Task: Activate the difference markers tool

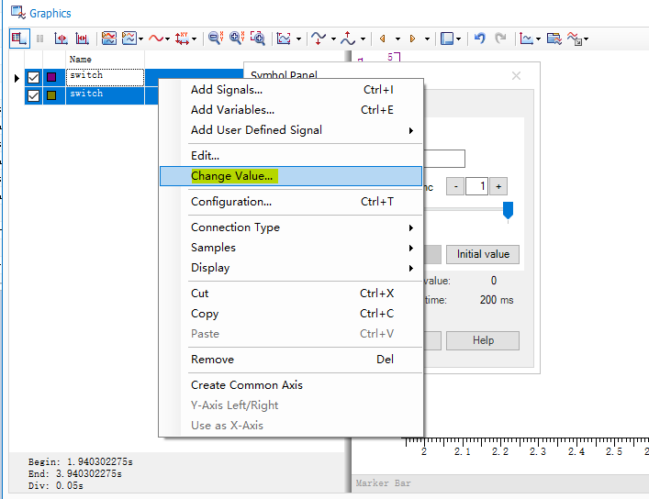Action: point(82,39)
